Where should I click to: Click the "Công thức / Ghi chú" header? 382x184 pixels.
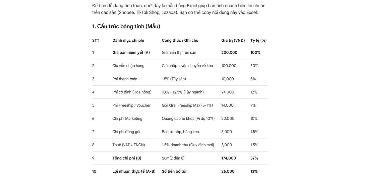tap(180, 40)
